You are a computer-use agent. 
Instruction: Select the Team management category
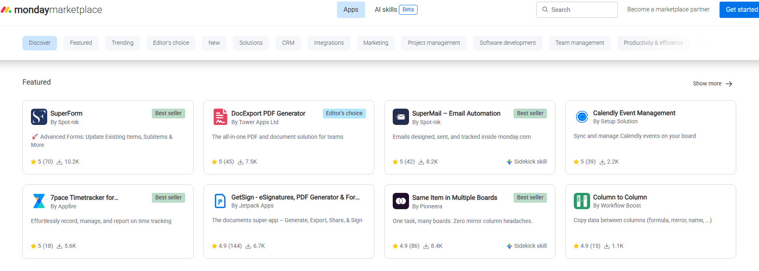click(x=580, y=43)
